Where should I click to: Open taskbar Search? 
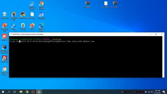pyautogui.click(x=9, y=92)
